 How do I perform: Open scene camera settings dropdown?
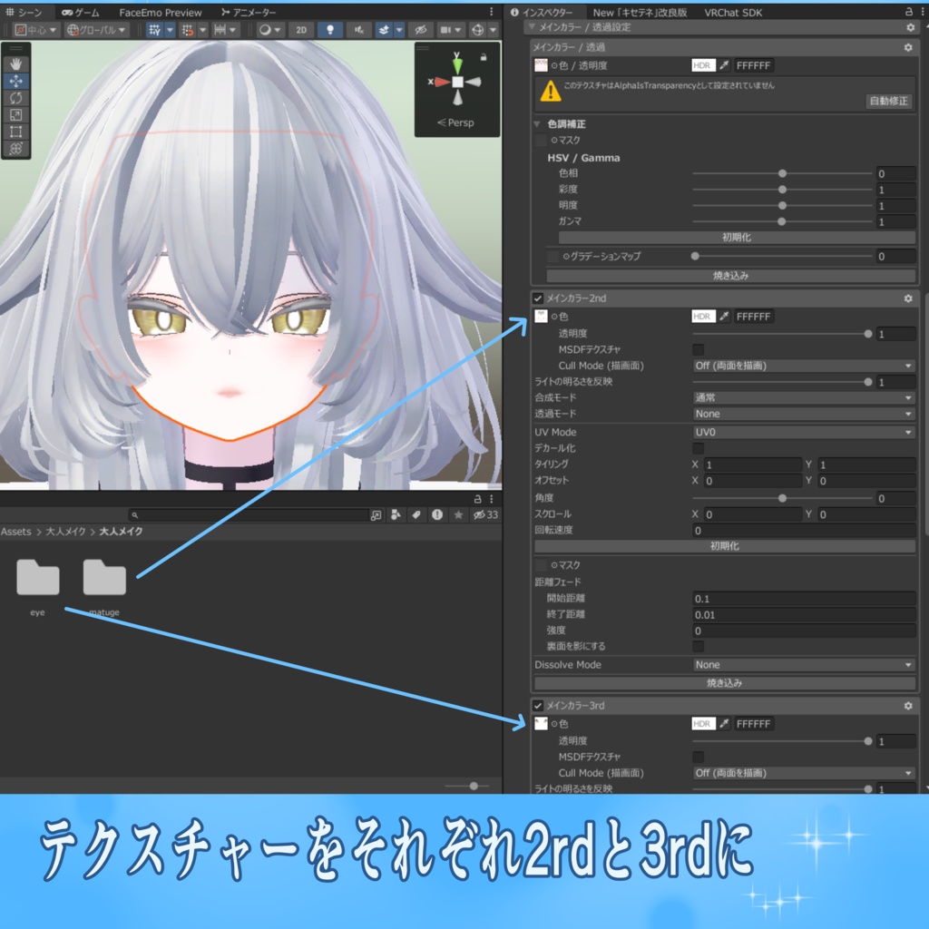tap(450, 30)
